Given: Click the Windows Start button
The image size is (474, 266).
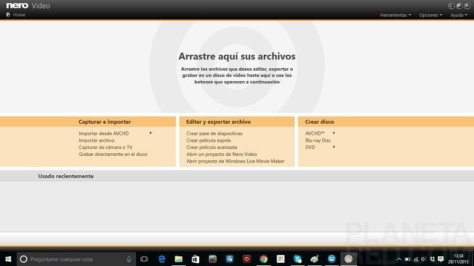Looking at the screenshot, I should coord(8,259).
